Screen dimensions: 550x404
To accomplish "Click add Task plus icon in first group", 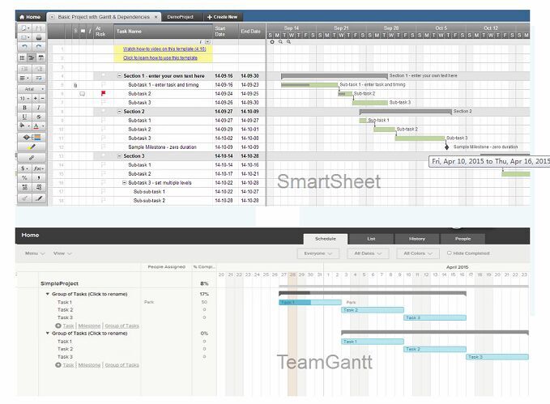I will [58, 325].
